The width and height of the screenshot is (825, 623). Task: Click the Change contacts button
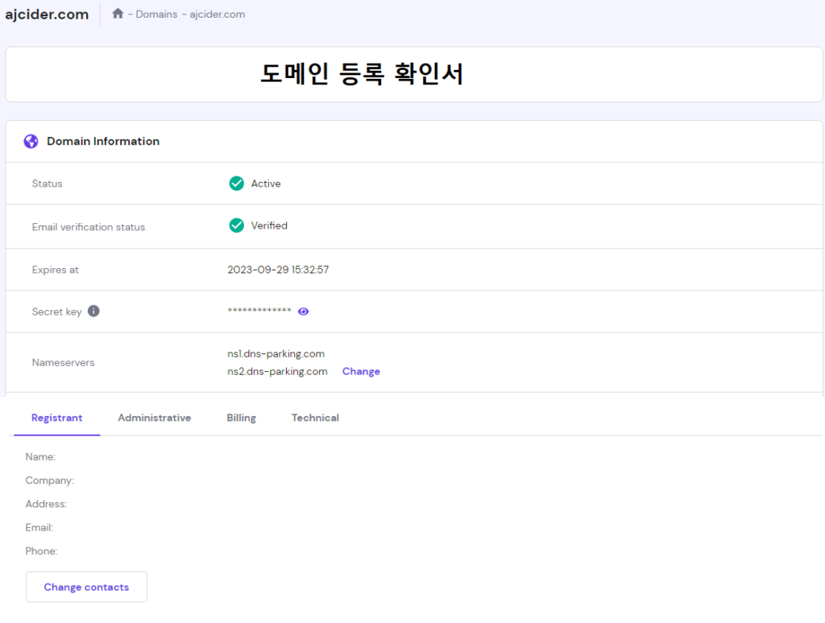[86, 587]
